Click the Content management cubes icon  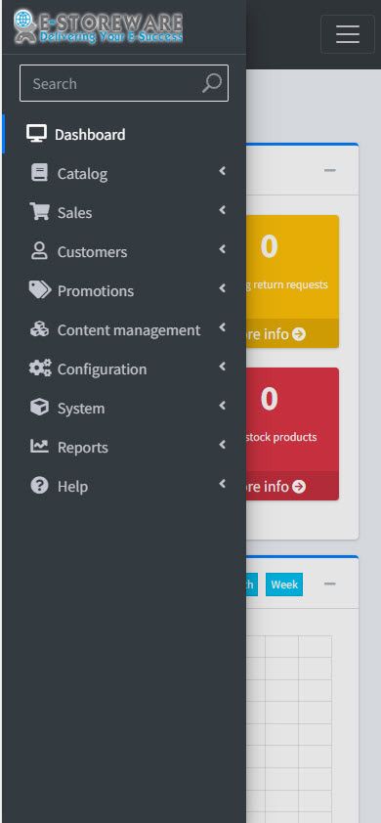(x=39, y=329)
